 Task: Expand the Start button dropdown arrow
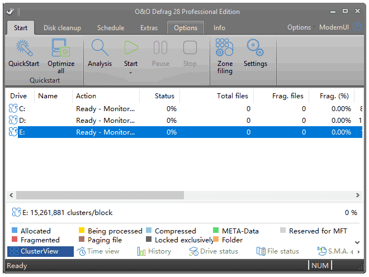click(x=131, y=73)
